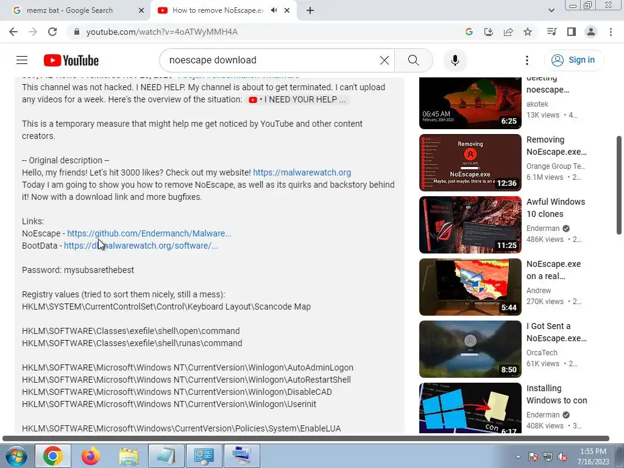This screenshot has width=624, height=468.
Task: Click the browser forward arrow
Action: click(x=33, y=32)
